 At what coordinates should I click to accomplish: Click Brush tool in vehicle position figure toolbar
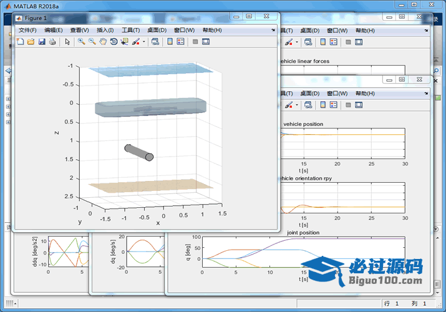[x=289, y=105]
